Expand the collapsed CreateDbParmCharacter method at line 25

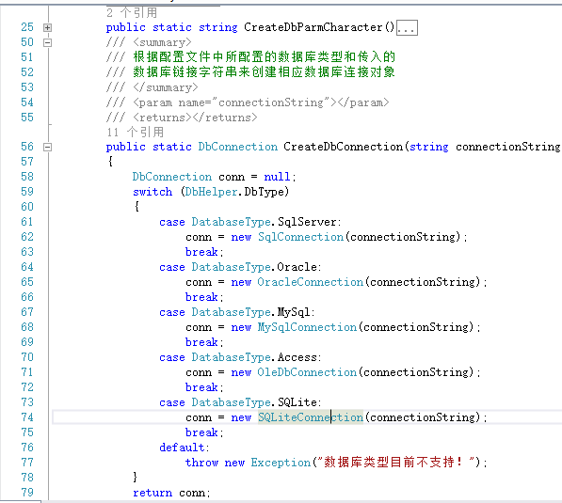click(47, 27)
